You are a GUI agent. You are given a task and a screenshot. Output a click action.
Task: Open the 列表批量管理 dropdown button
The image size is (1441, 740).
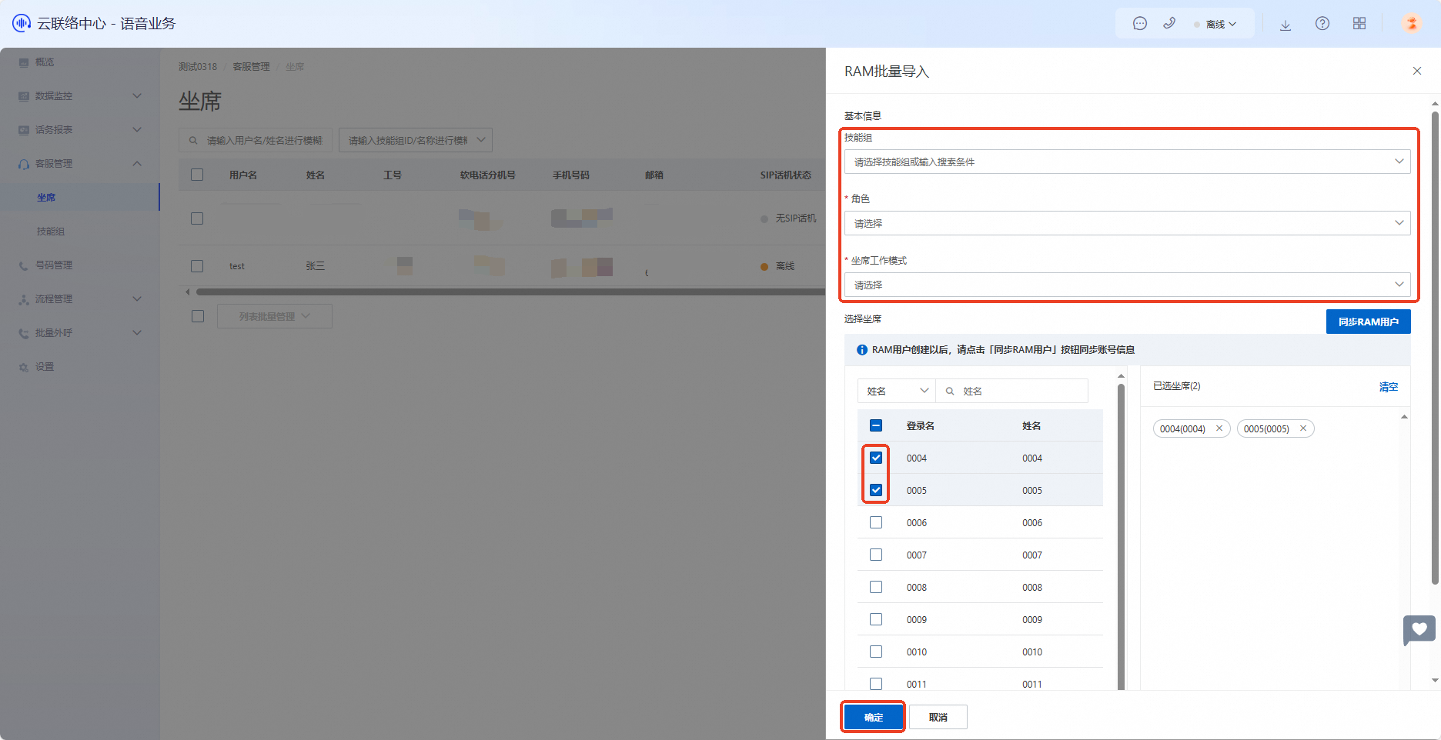(x=275, y=316)
